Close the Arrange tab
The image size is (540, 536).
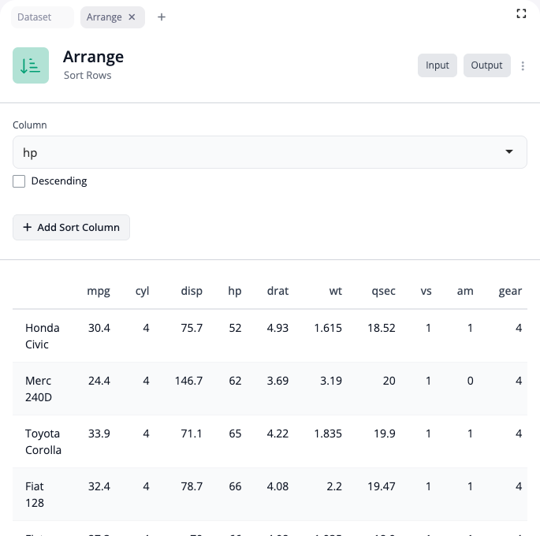pos(132,17)
